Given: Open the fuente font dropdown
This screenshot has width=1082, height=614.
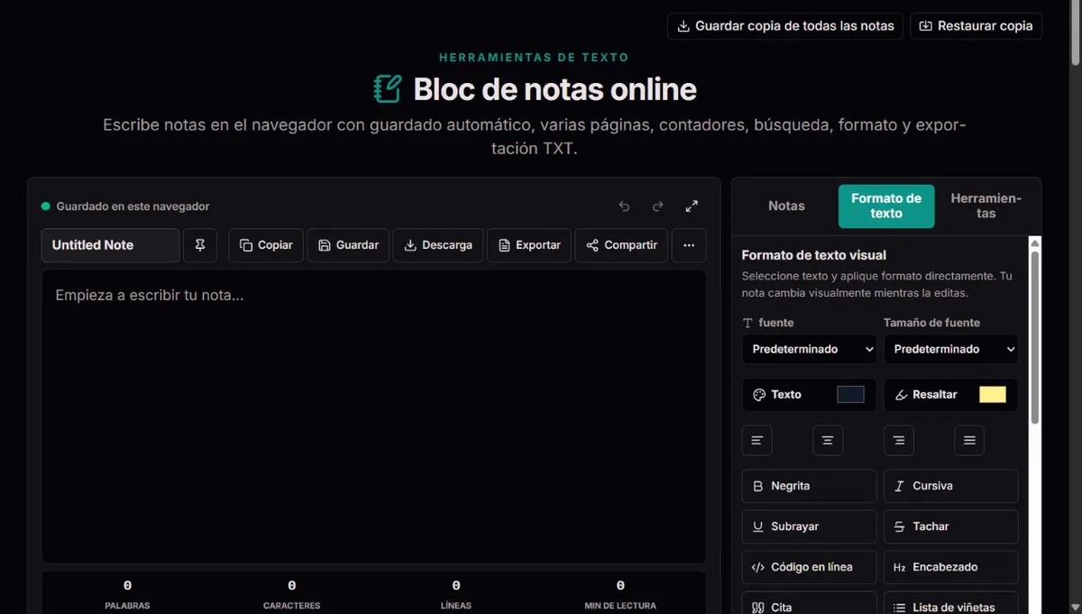Looking at the screenshot, I should (x=809, y=349).
